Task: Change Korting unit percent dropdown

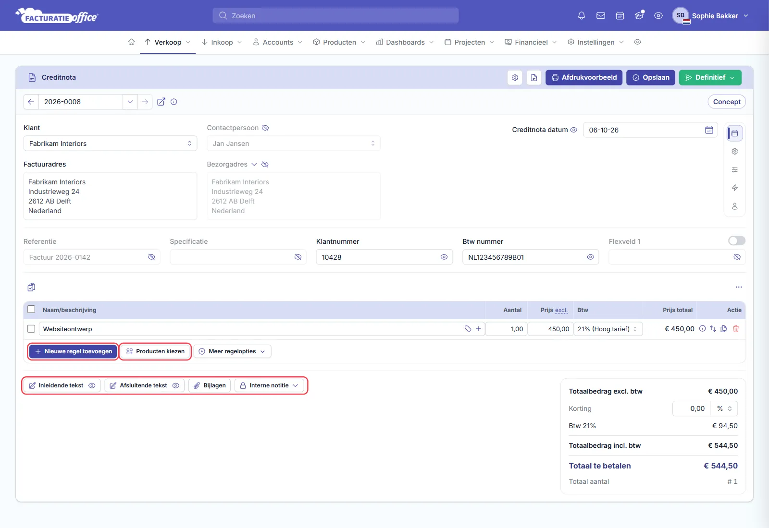Action: point(724,408)
